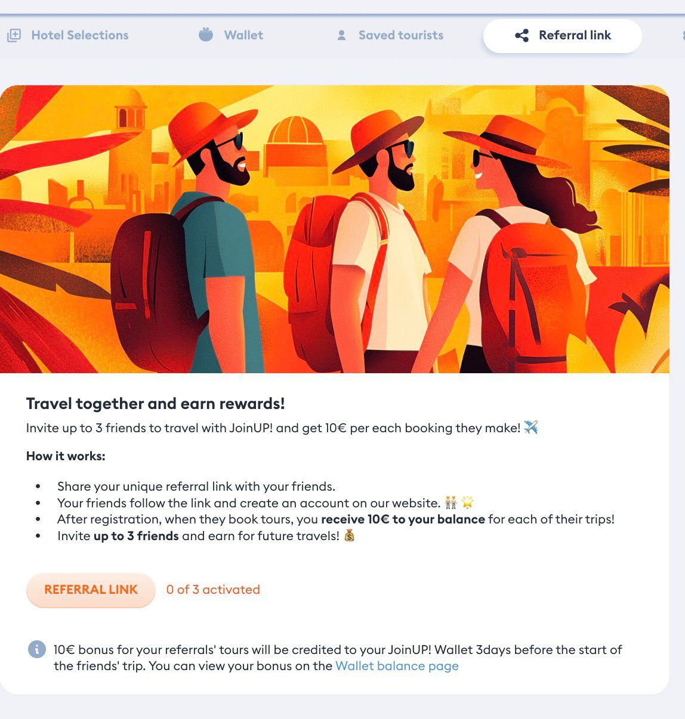This screenshot has width=685, height=719.
Task: Click the airplane emoji after booking text
Action: click(531, 427)
